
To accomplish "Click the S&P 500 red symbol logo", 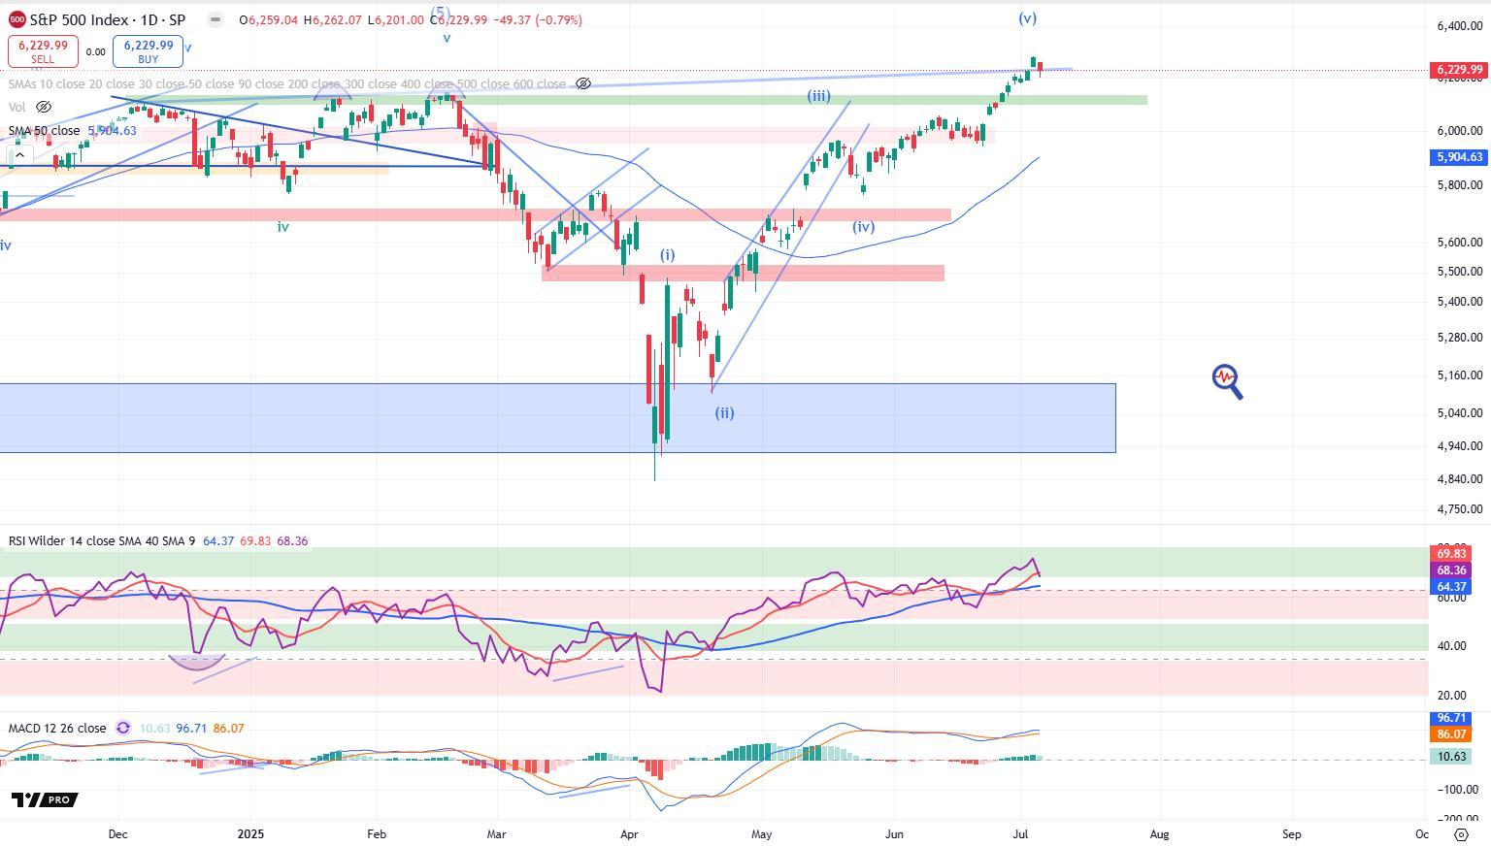I will click(x=17, y=19).
